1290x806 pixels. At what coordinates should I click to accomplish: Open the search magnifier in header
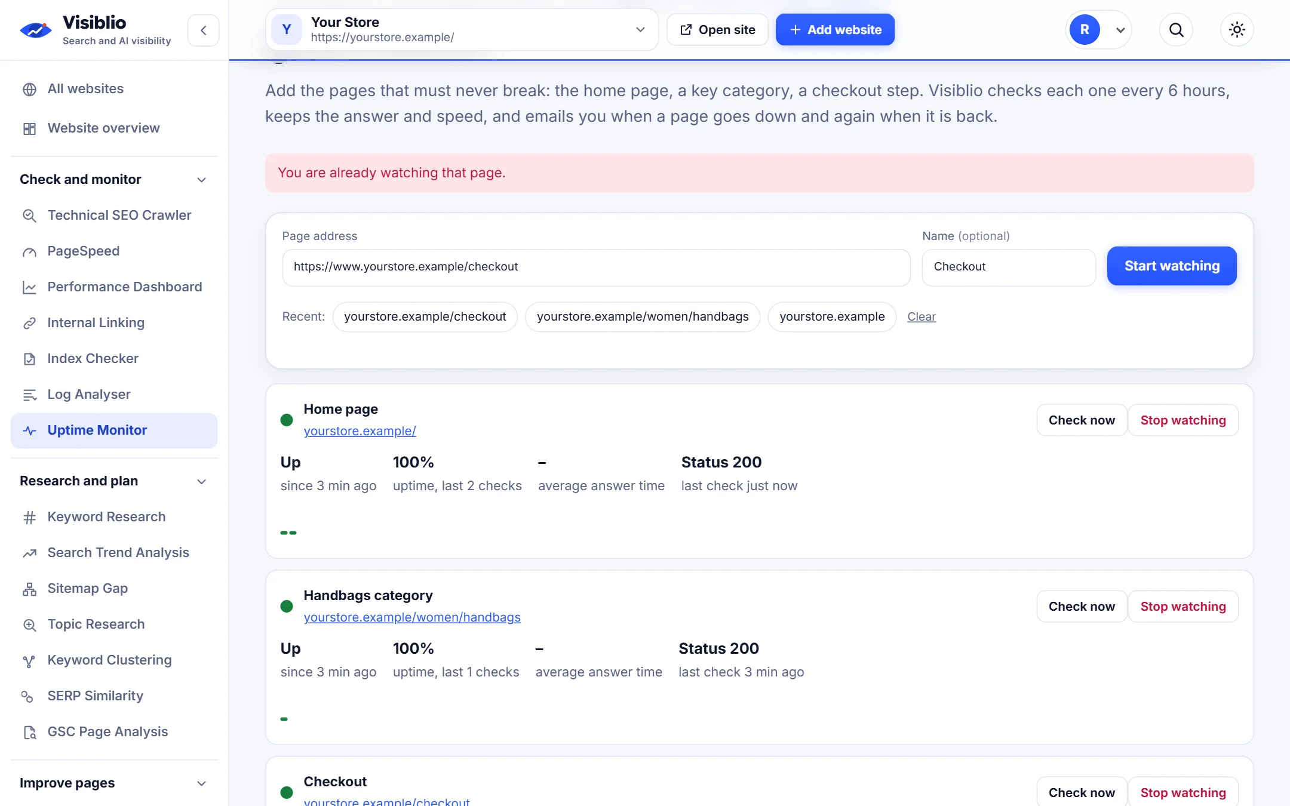tap(1176, 30)
